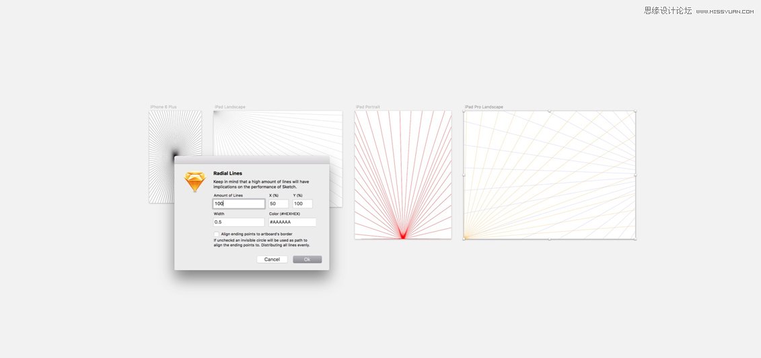
Task: Click the Sketch diamond icon in the dialog
Action: click(x=194, y=181)
